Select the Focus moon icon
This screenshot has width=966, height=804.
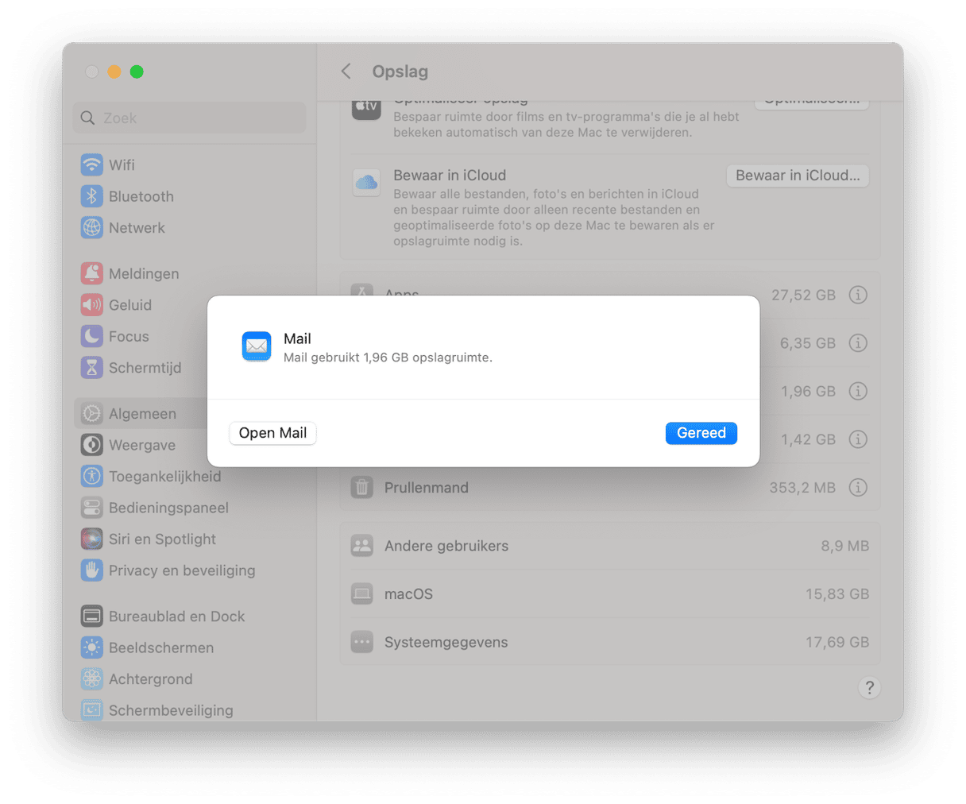click(92, 336)
